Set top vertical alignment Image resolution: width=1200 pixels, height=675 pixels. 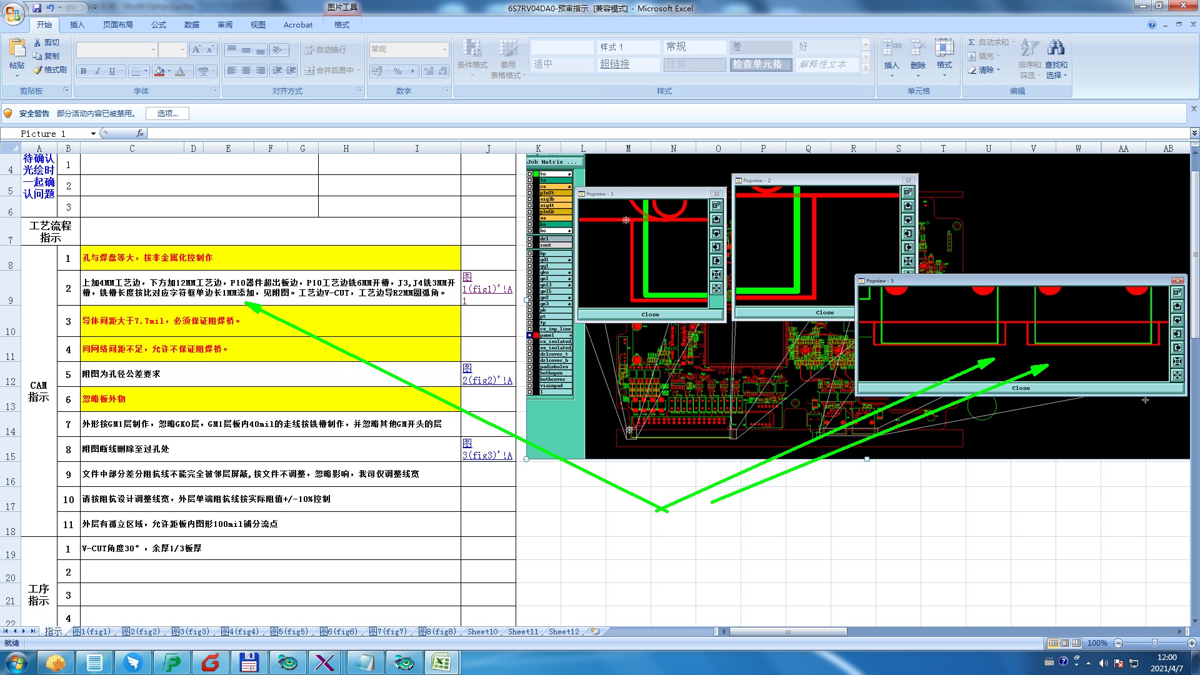[x=232, y=49]
